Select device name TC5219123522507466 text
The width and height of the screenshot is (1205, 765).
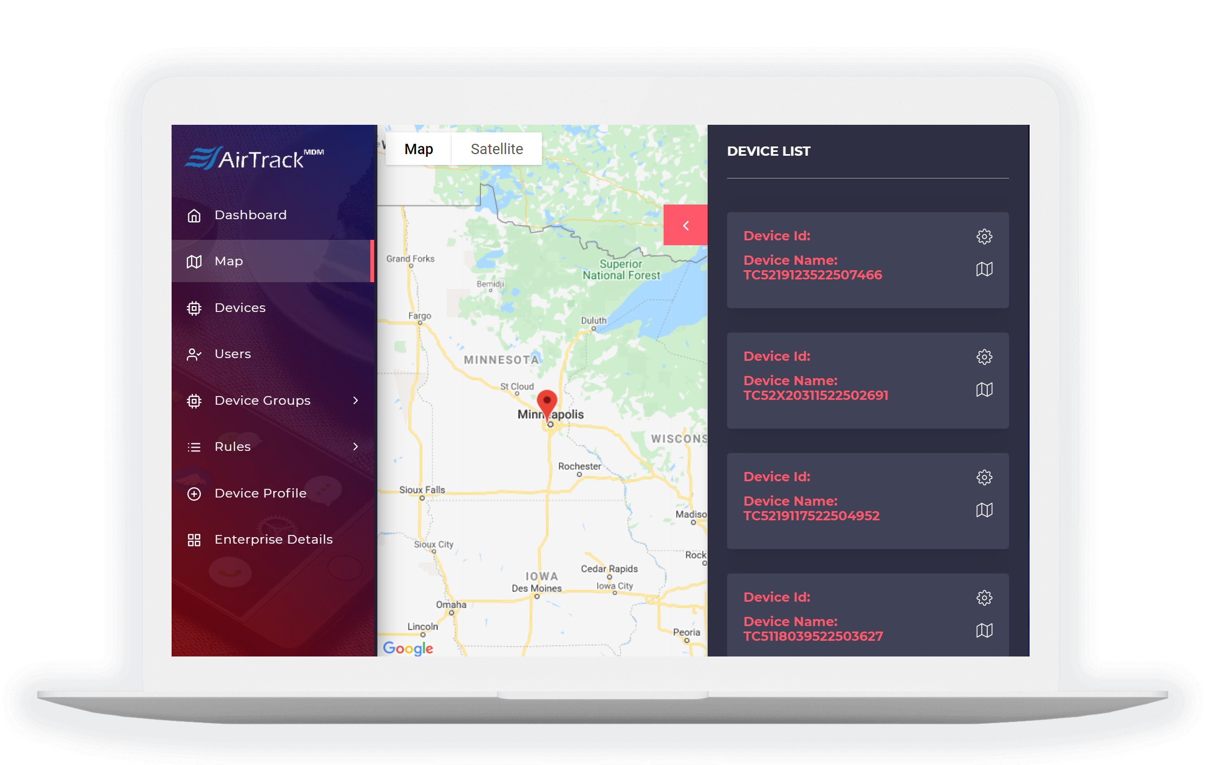(812, 275)
